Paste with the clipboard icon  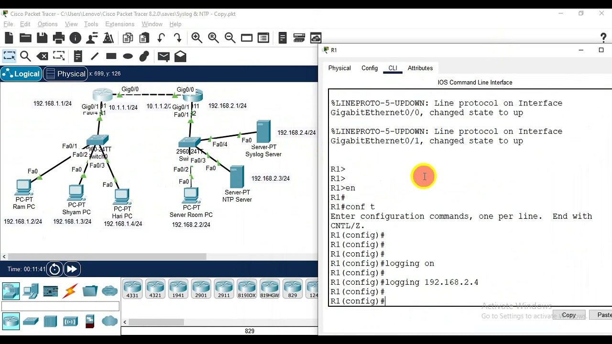point(144,38)
